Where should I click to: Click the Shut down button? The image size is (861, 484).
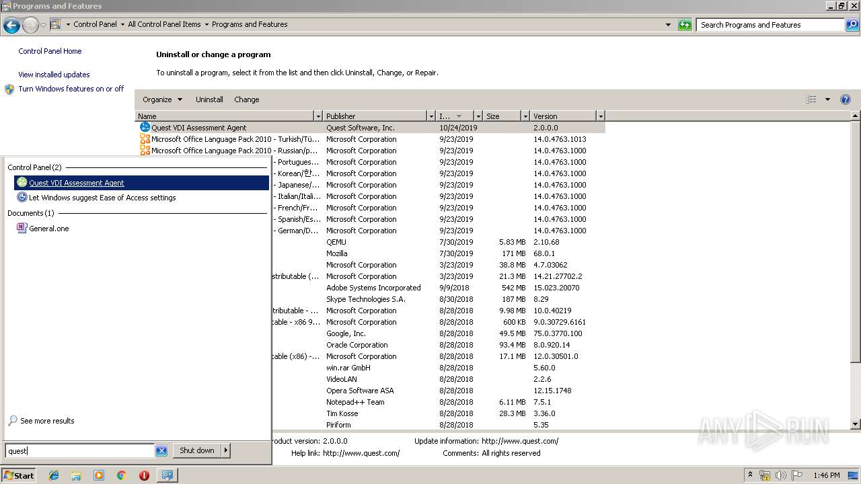[197, 450]
